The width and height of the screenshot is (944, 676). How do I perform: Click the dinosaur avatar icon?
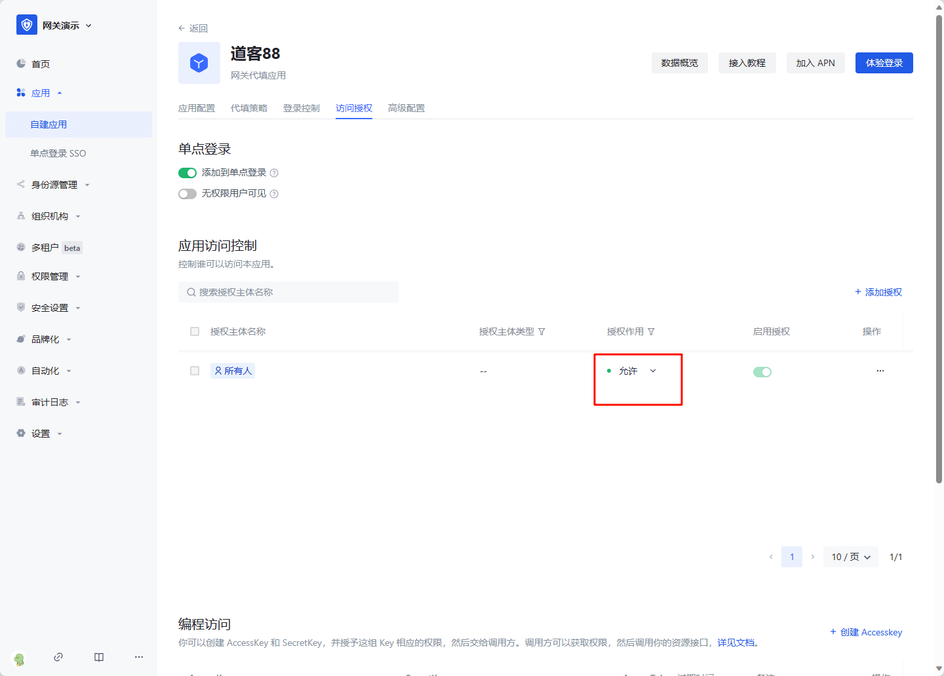pos(20,659)
